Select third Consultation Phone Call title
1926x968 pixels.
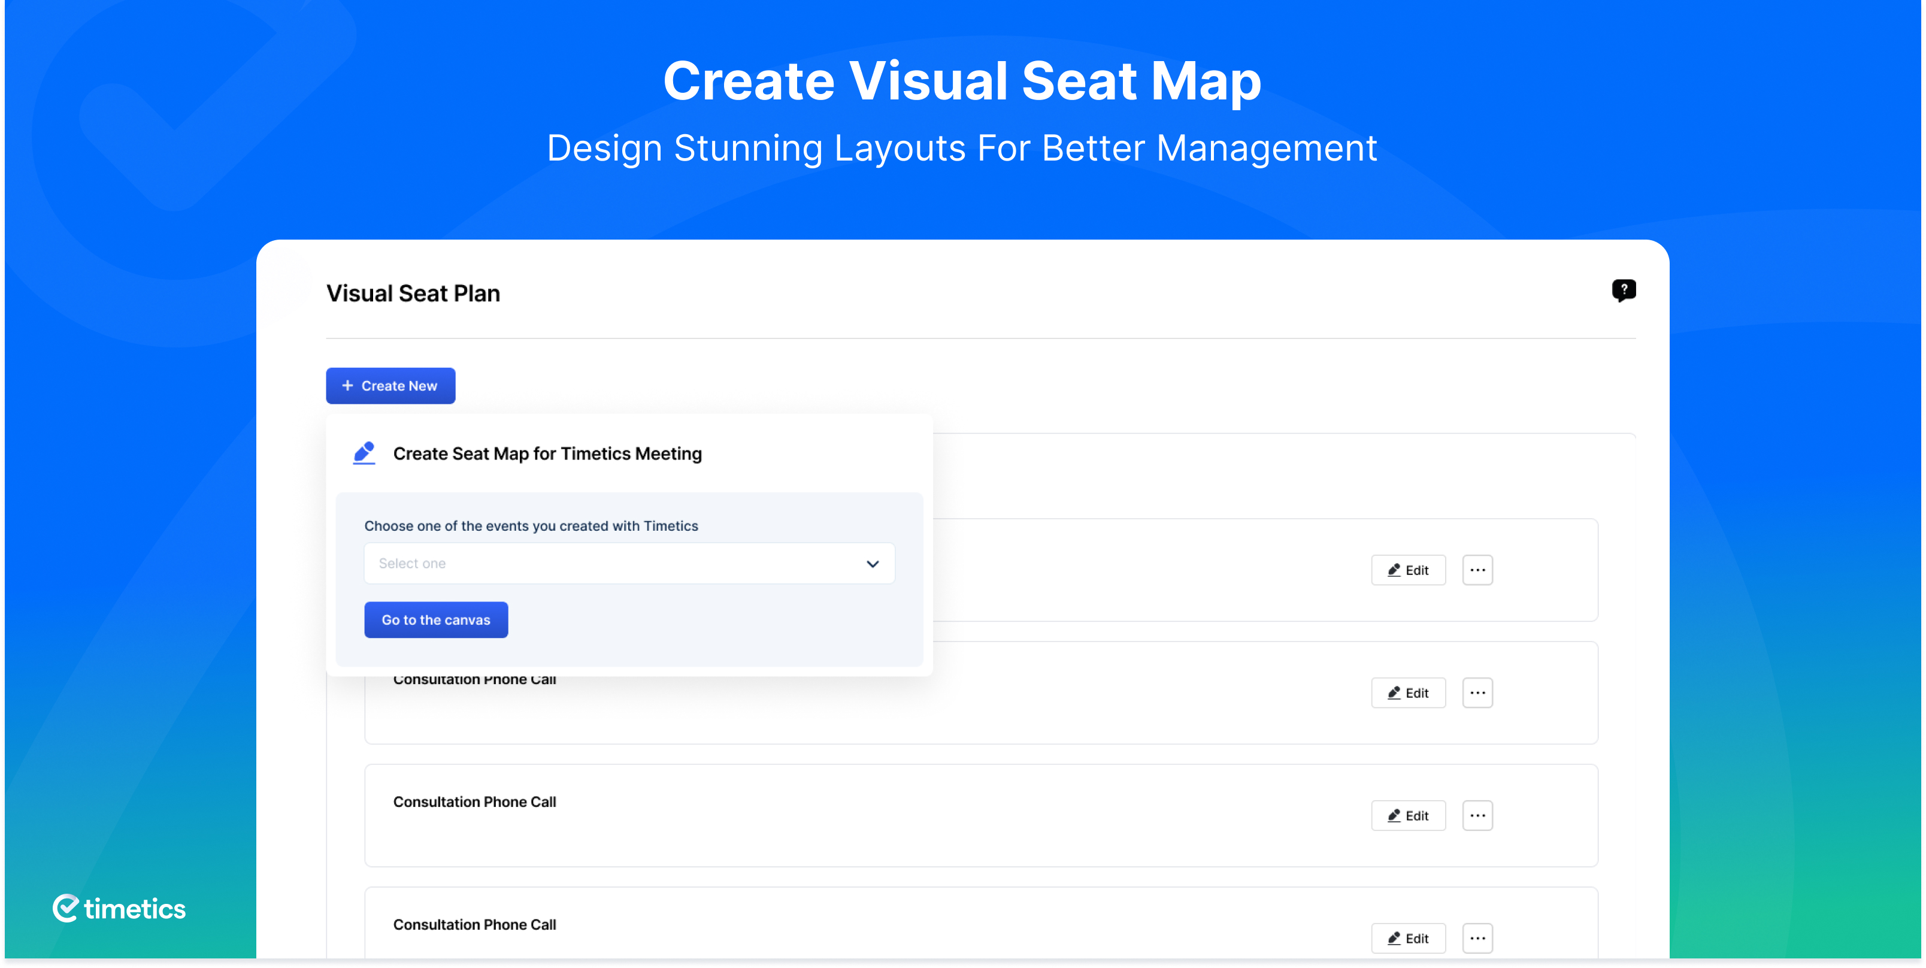[475, 802]
